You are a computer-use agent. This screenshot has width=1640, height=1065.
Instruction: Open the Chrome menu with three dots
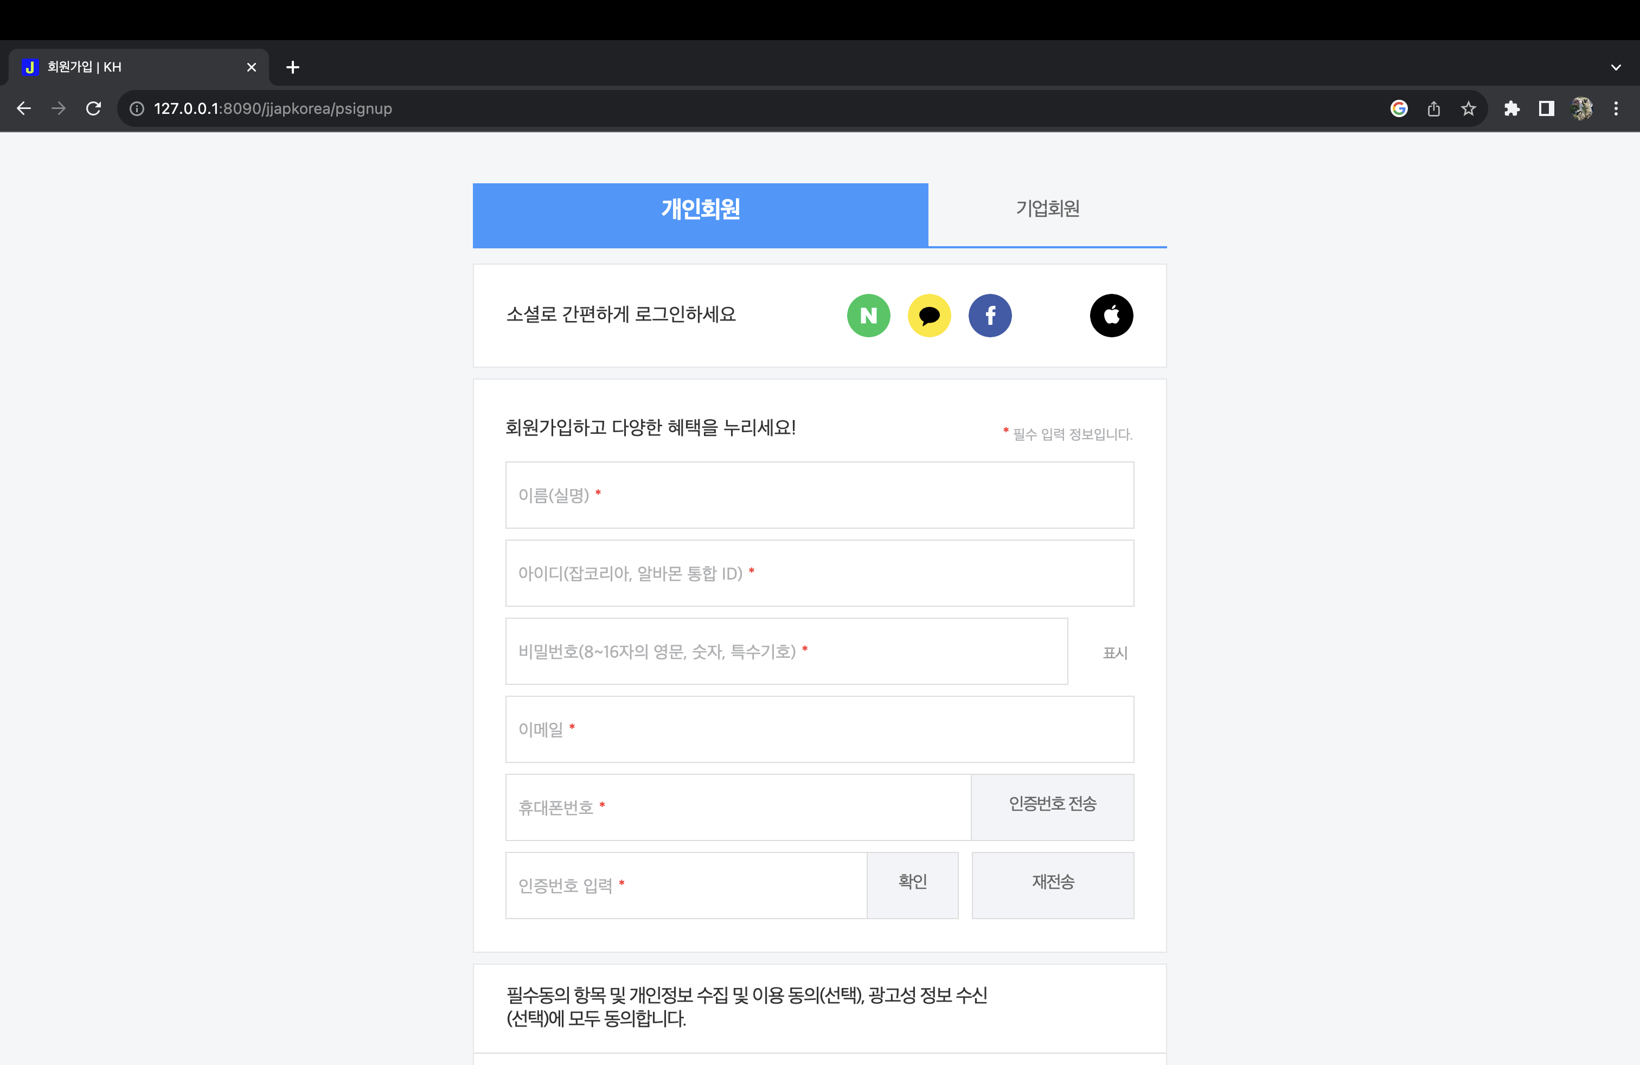(x=1617, y=108)
